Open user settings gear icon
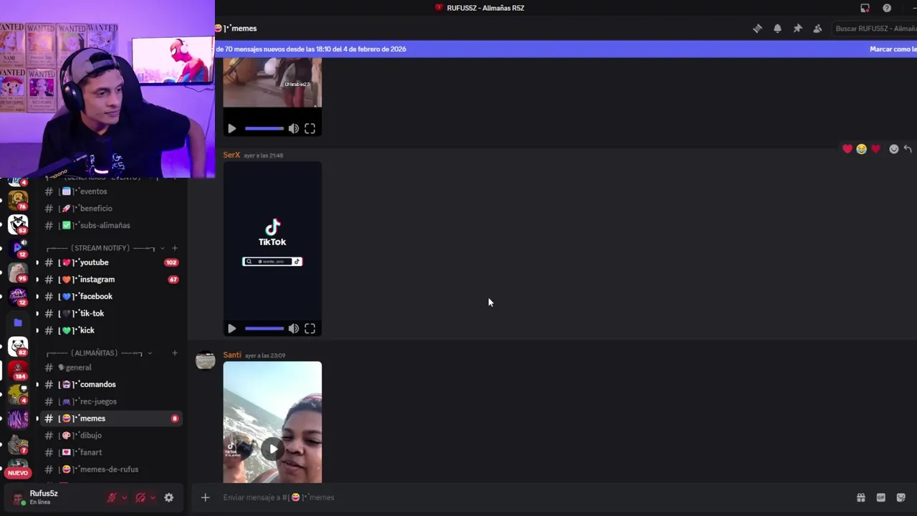This screenshot has height=516, width=917. (x=169, y=497)
